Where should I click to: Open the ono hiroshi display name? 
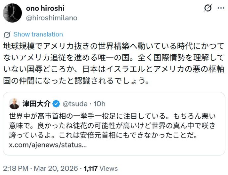tap(45, 8)
